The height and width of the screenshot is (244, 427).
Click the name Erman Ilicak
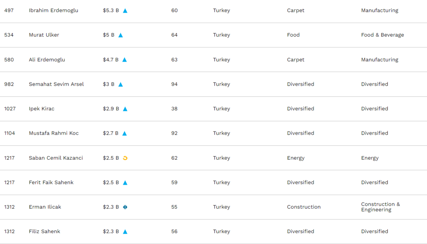[x=45, y=207]
